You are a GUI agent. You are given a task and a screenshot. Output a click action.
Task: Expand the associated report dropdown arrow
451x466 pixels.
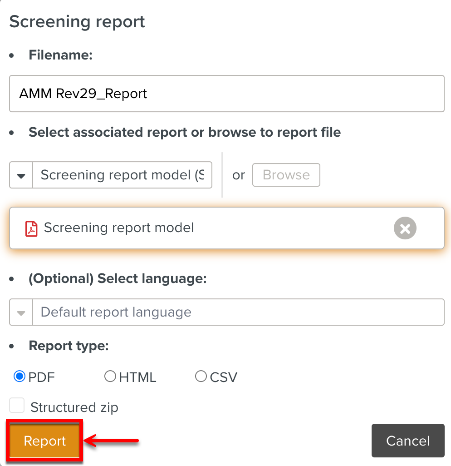click(21, 175)
